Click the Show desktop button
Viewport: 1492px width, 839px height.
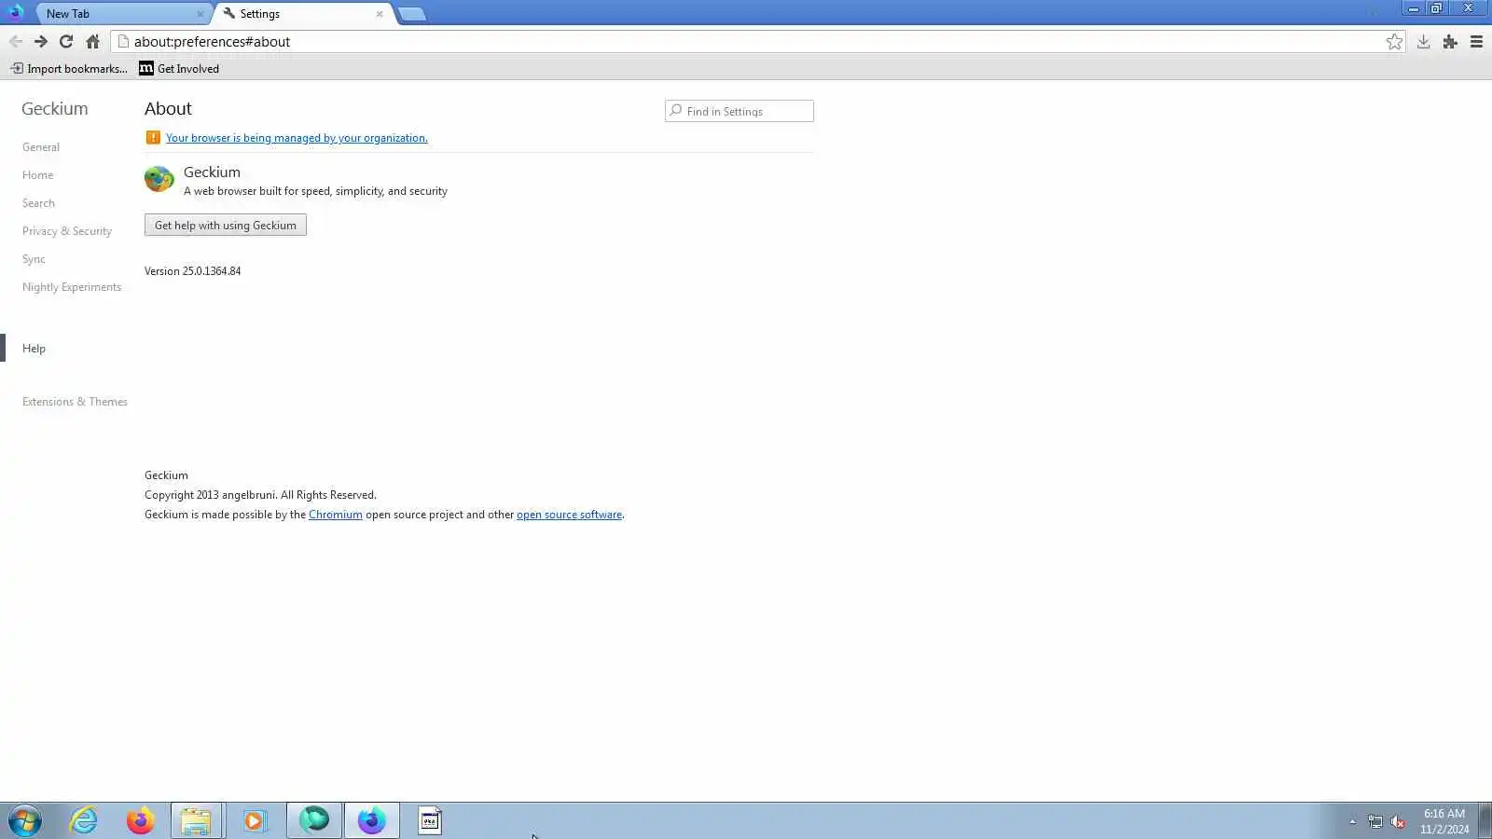tap(1485, 821)
